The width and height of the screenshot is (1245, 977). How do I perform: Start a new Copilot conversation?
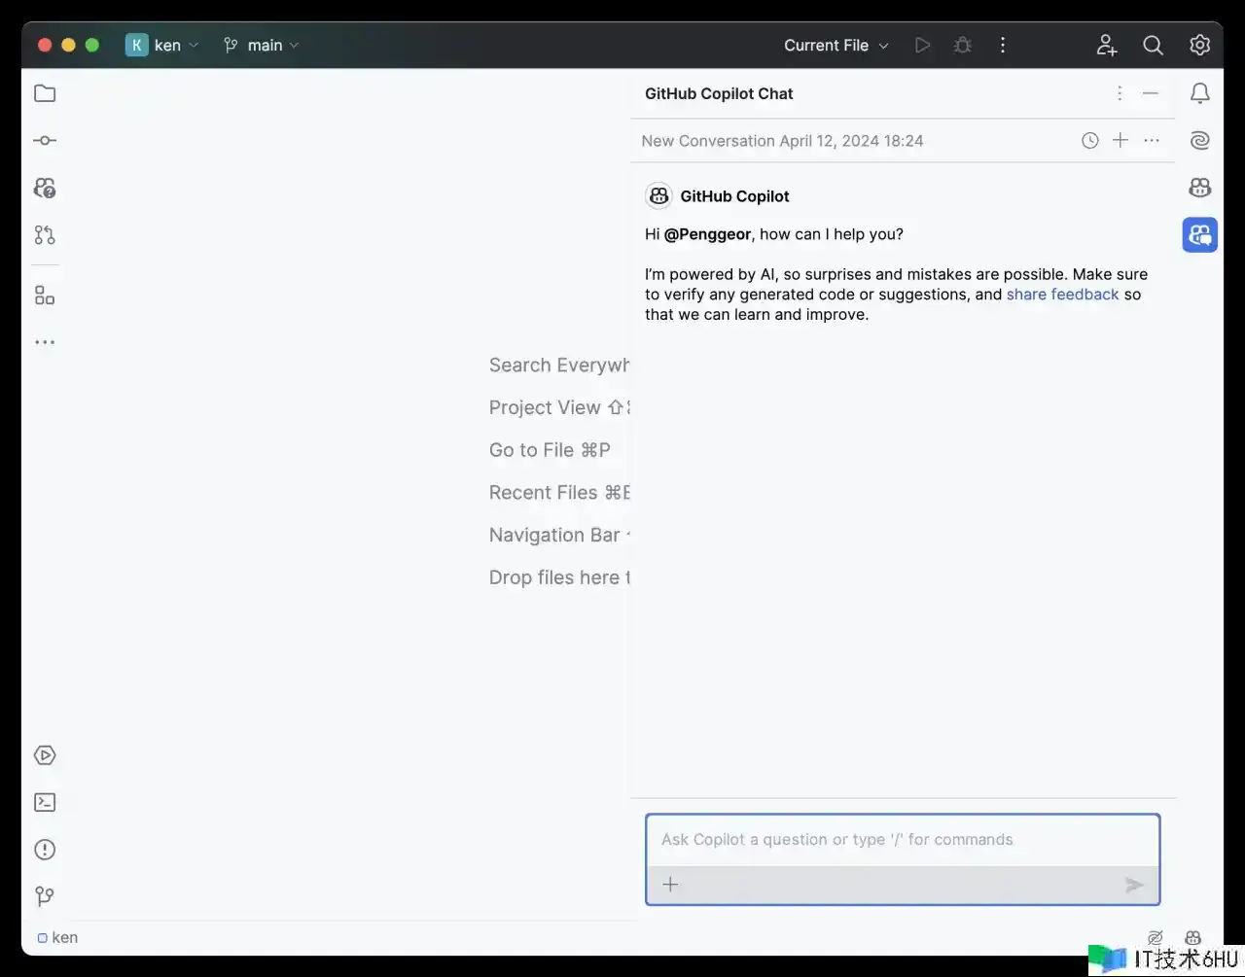coord(1120,140)
